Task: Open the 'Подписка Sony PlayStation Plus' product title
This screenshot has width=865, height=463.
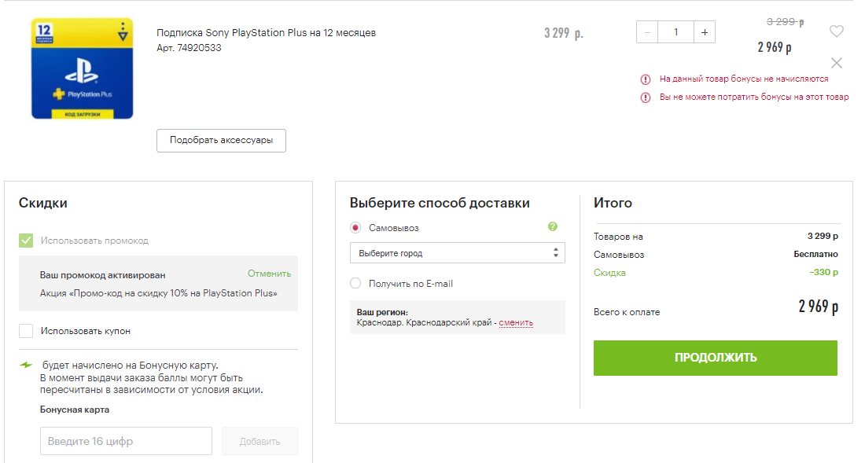Action: (x=266, y=33)
